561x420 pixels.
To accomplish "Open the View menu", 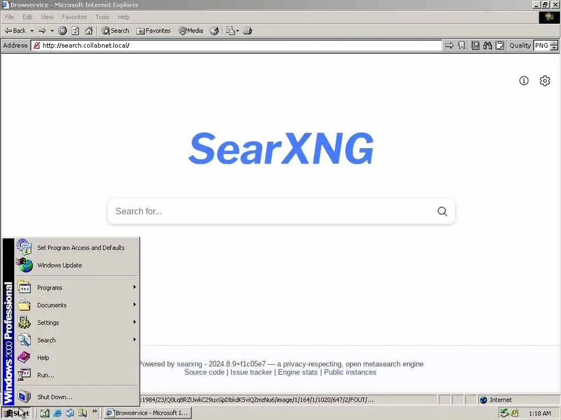I will tap(47, 17).
